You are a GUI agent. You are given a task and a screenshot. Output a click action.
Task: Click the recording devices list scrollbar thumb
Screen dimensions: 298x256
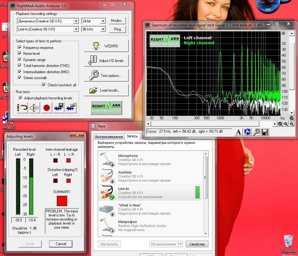205,178
